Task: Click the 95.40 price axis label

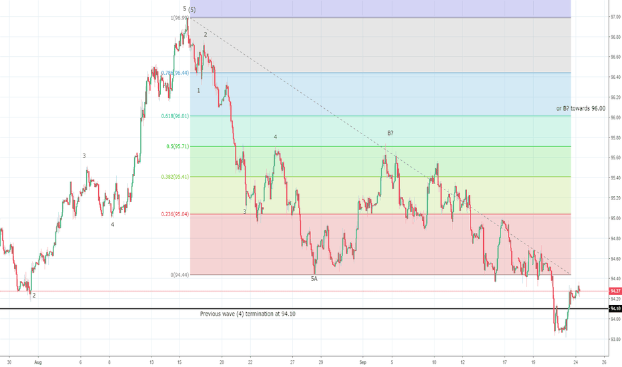Action: pos(615,177)
